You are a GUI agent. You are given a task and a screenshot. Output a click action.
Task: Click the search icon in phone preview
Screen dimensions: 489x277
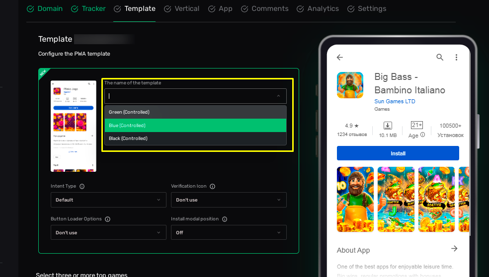440,58
